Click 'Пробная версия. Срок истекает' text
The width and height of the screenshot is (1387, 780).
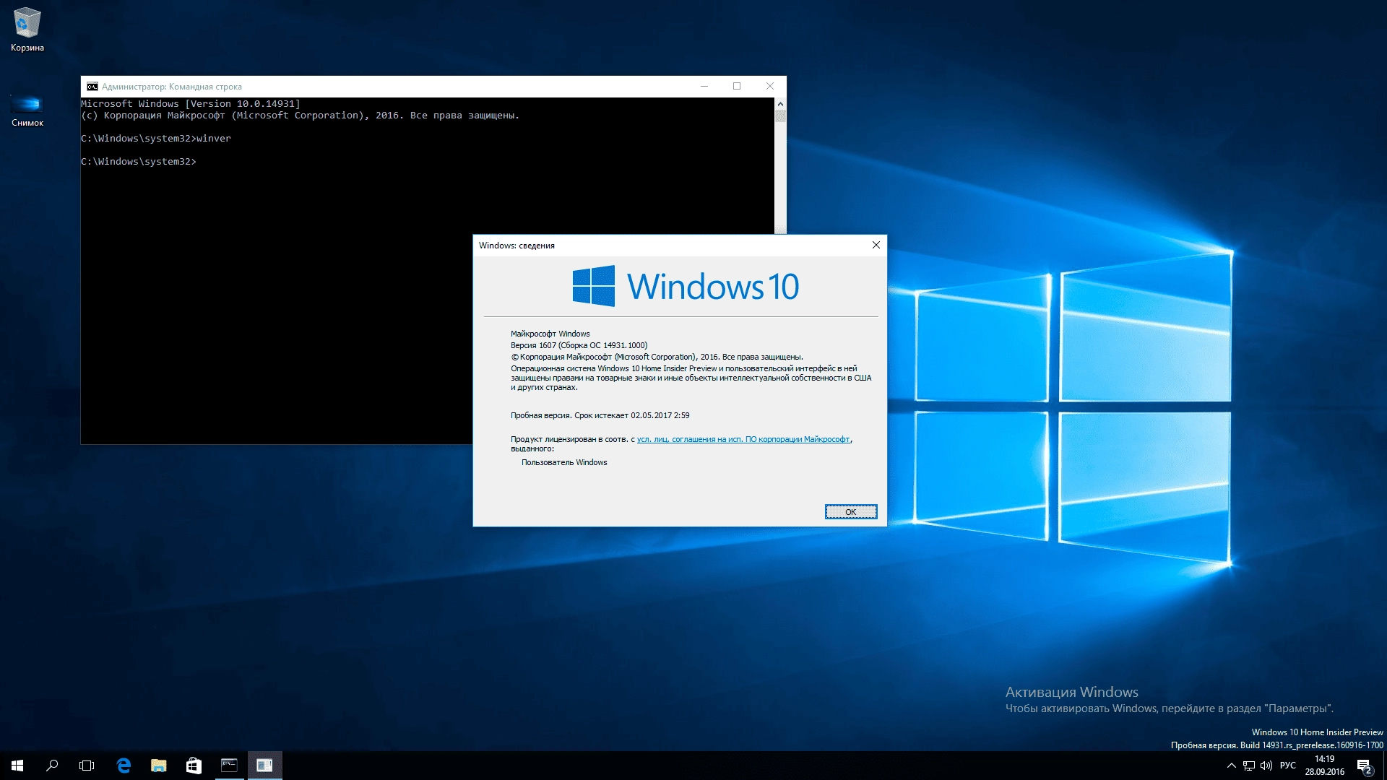click(x=600, y=415)
